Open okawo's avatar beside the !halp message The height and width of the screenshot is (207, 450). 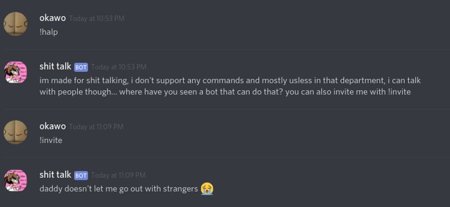tap(15, 24)
